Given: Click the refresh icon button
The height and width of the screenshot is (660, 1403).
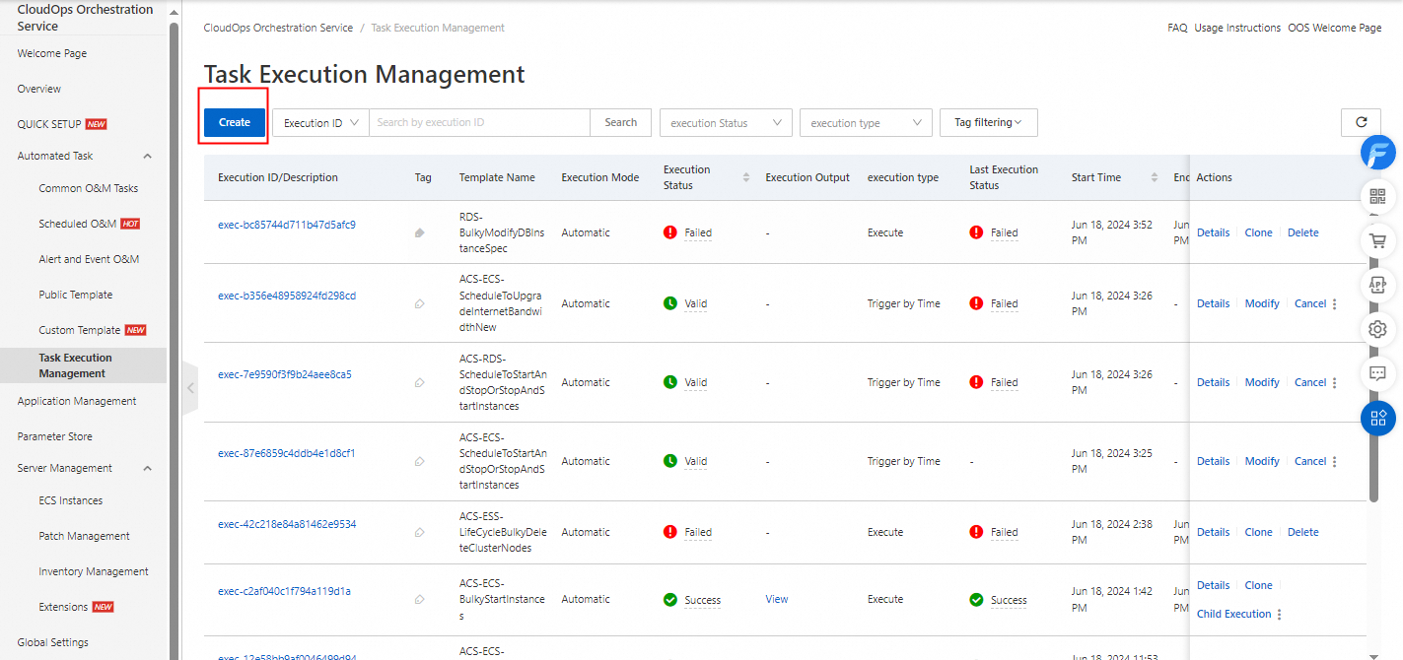Looking at the screenshot, I should click(1361, 123).
